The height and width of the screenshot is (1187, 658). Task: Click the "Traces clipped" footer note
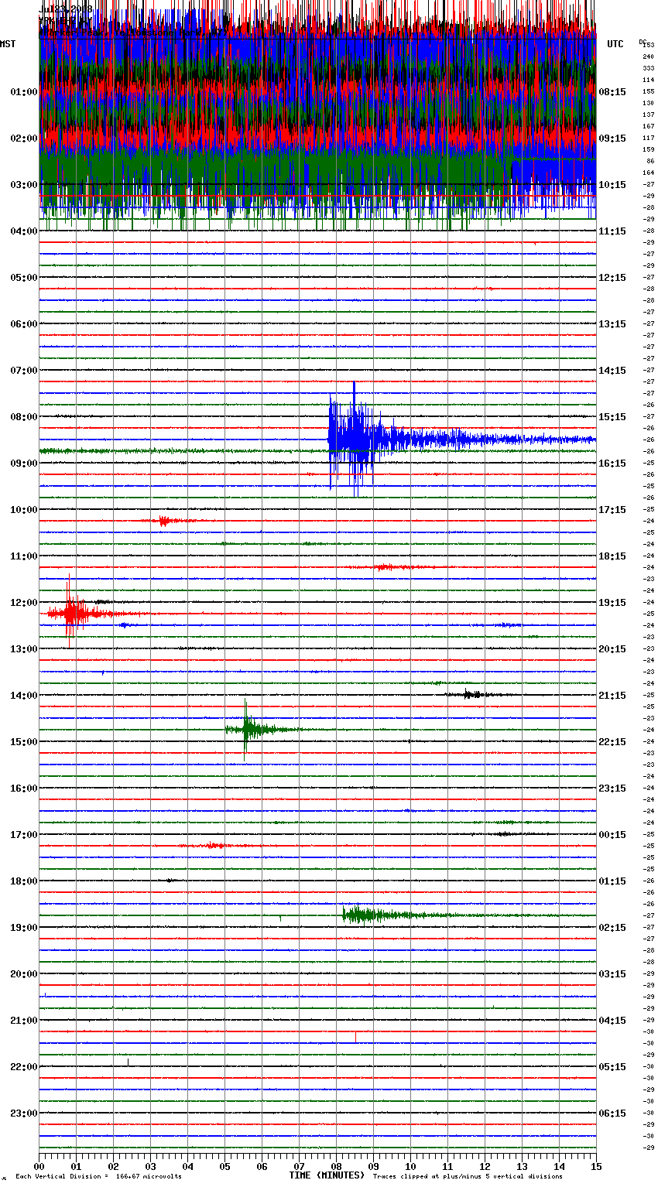tap(468, 1176)
